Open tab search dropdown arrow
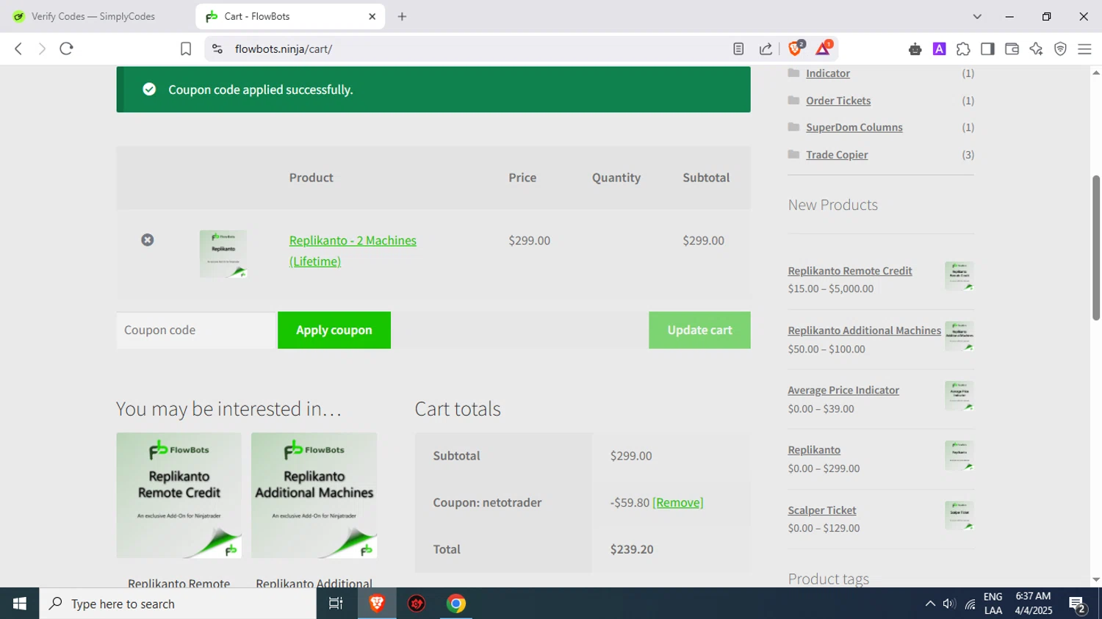Screen dimensions: 1102x619 977,16
